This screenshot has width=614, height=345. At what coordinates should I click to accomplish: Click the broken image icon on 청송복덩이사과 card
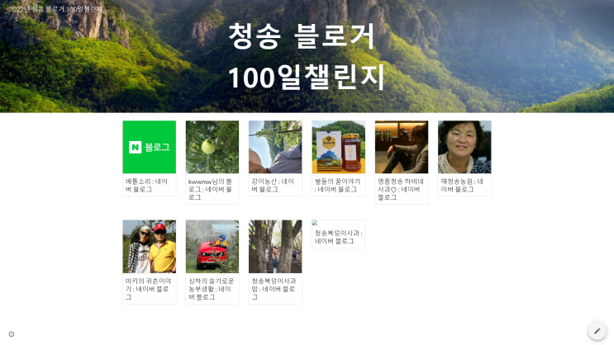[x=315, y=223]
